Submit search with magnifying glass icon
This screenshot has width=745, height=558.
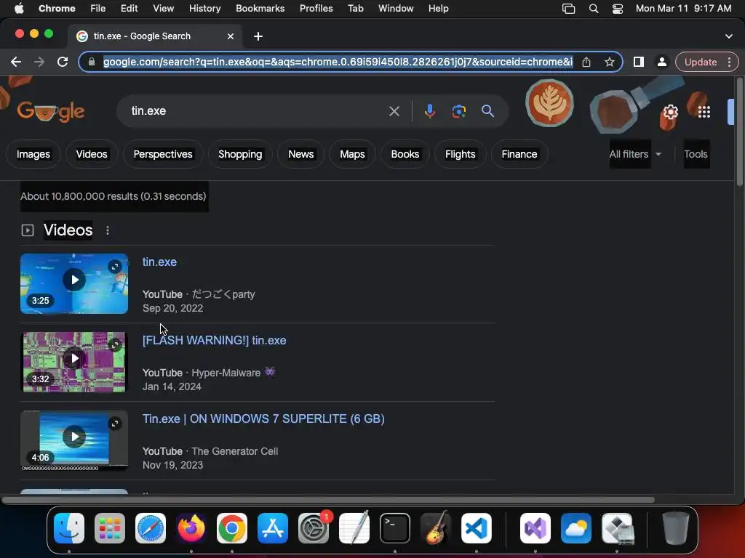point(487,111)
